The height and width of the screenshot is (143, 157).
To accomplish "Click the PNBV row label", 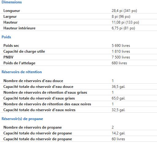I will coord(8,57).
